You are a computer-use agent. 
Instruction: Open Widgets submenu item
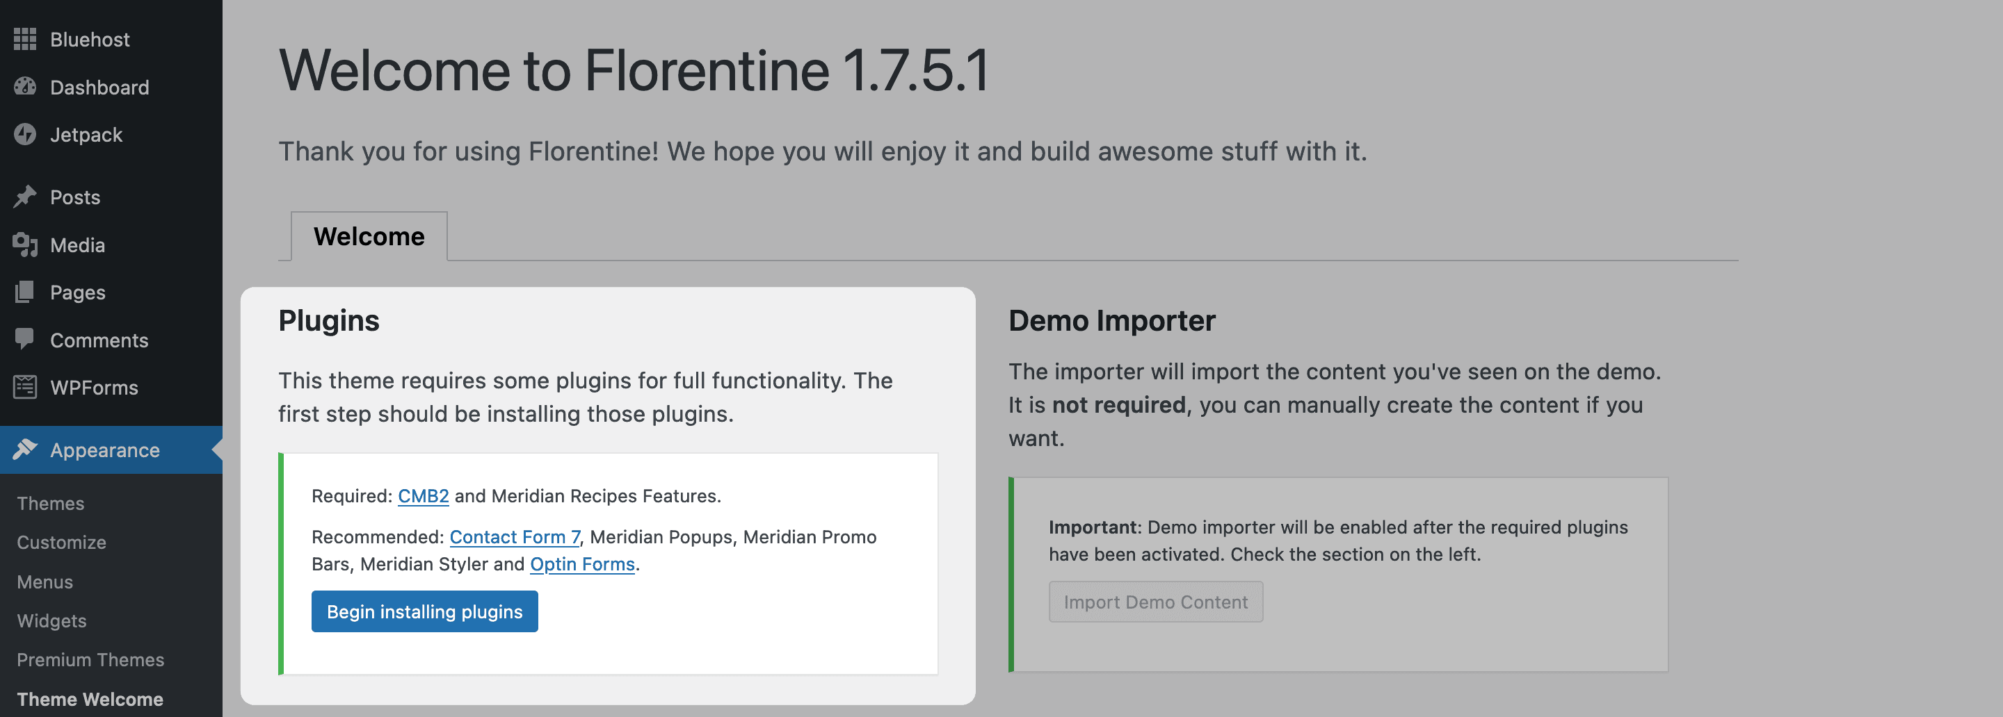pos(51,620)
